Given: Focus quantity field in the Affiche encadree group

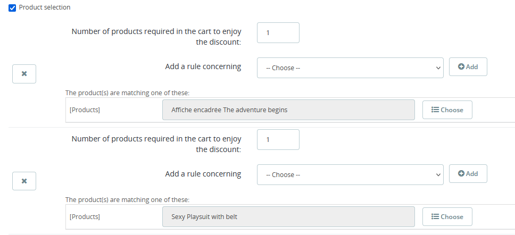Looking at the screenshot, I should [x=278, y=33].
